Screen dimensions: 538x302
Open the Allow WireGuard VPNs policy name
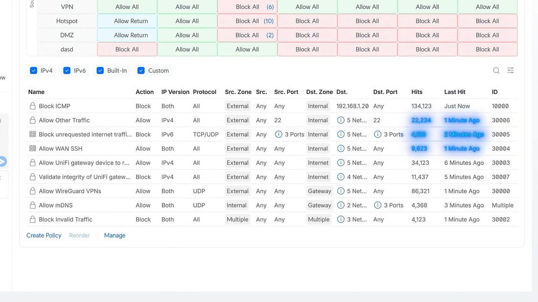70,191
